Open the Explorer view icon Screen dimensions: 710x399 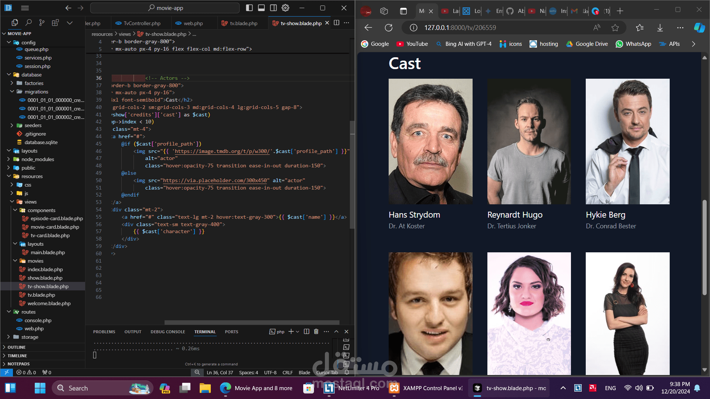(x=15, y=23)
